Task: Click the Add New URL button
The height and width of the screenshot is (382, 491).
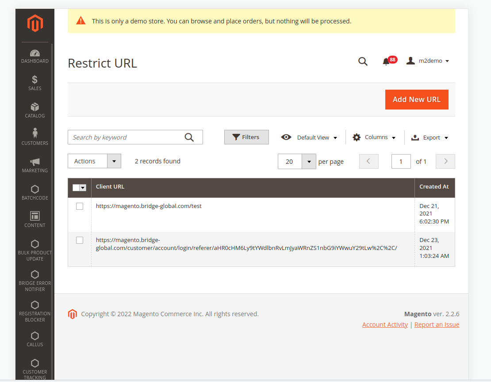Action: (x=417, y=99)
